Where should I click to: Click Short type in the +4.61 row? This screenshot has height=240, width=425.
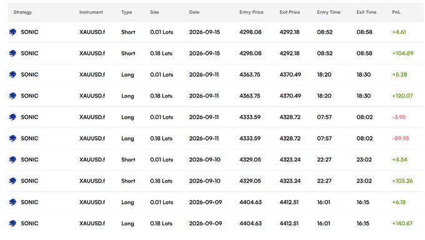click(128, 32)
